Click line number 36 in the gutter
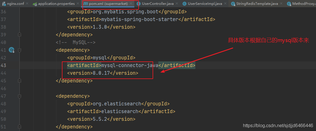 point(3,12)
